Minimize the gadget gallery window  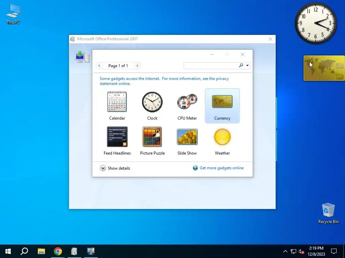(x=212, y=54)
